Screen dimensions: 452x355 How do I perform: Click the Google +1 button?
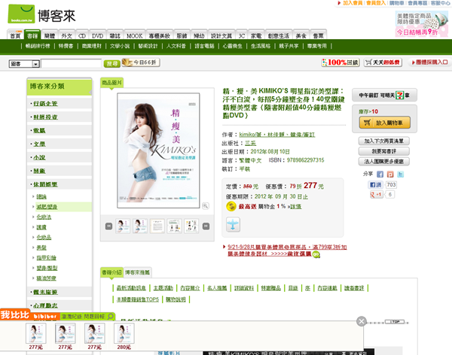[375, 194]
